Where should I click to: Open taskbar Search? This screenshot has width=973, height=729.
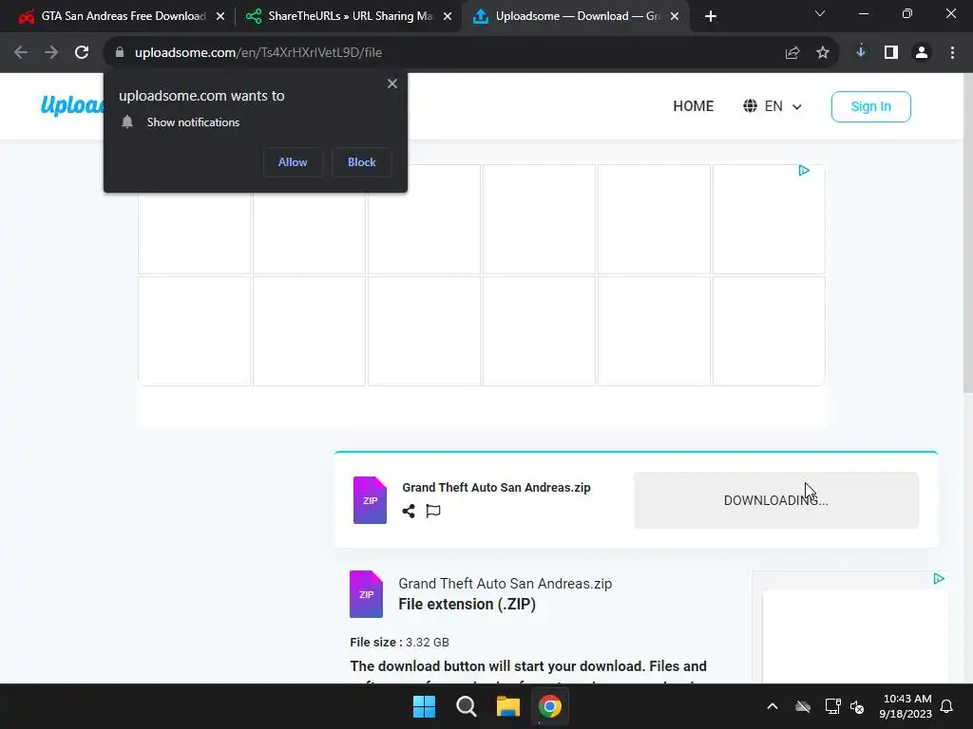click(x=466, y=706)
